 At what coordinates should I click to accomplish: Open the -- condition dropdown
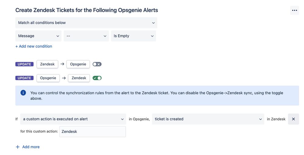[86, 36]
